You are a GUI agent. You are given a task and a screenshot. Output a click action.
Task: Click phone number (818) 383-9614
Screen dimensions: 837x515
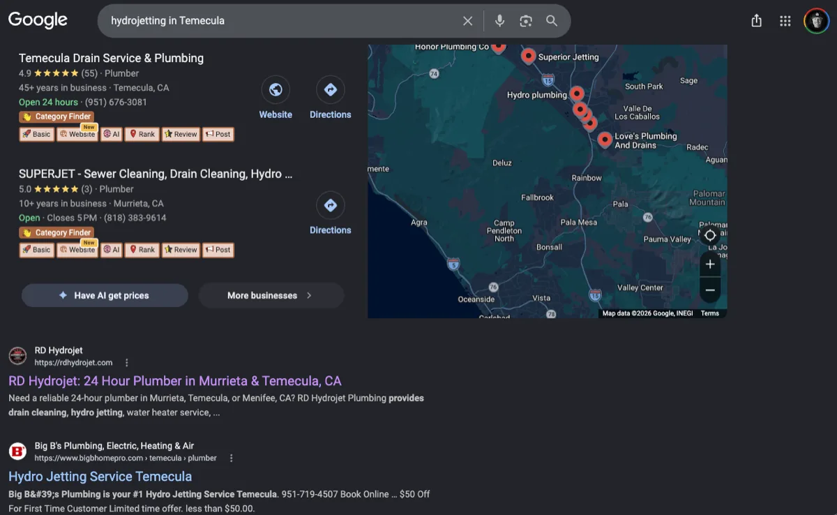coord(134,218)
